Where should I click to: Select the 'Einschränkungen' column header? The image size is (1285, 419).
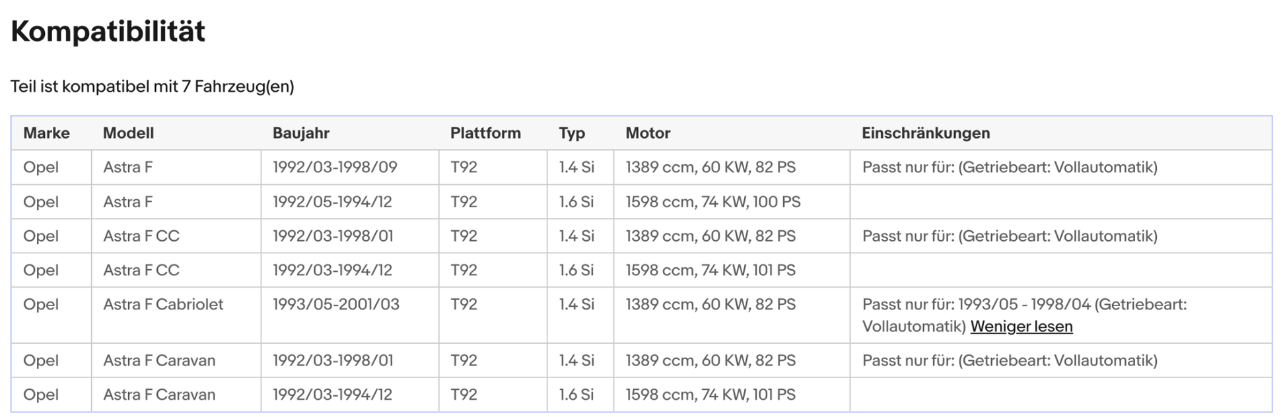click(926, 133)
